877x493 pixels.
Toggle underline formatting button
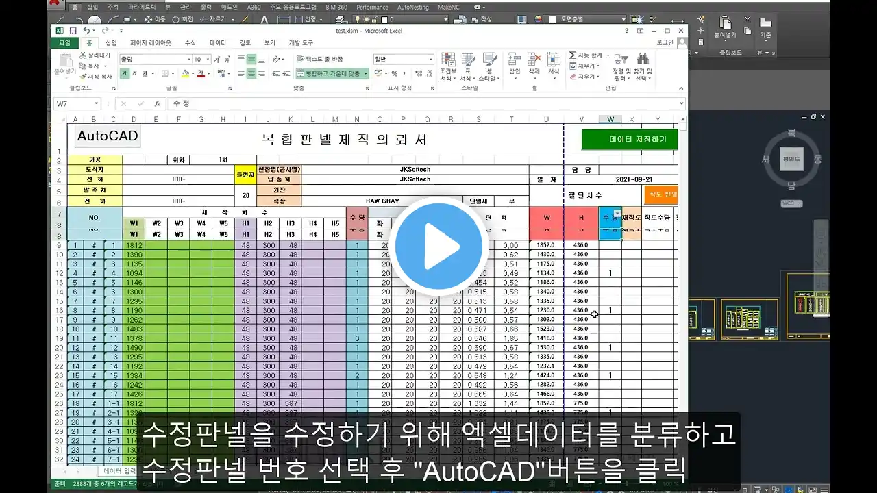[x=145, y=74]
